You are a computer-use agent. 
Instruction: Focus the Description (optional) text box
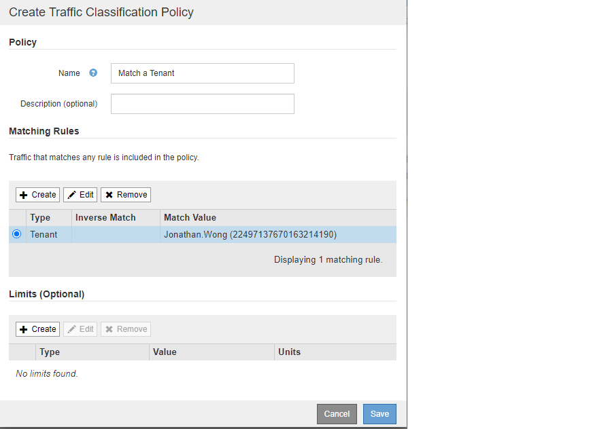(202, 104)
